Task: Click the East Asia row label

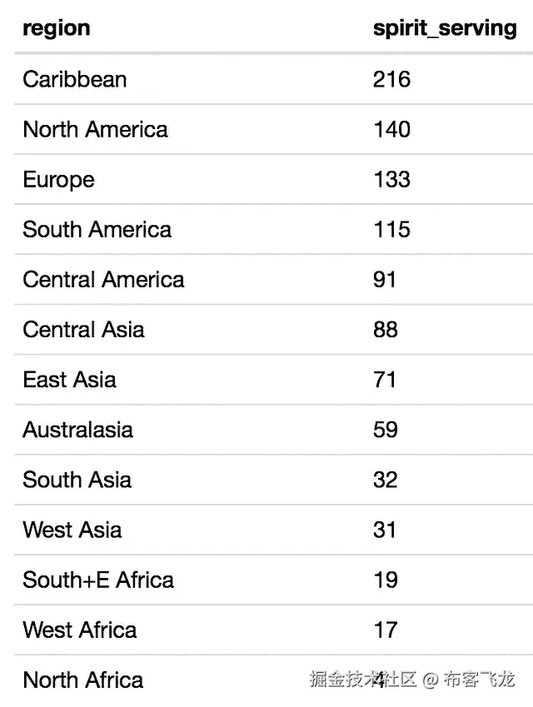Action: coord(69,380)
